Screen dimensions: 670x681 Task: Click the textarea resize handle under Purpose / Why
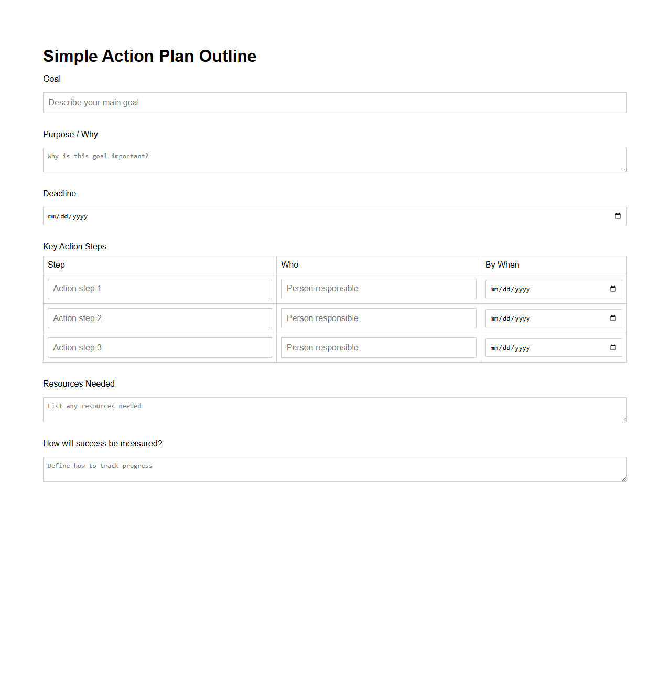(x=624, y=170)
